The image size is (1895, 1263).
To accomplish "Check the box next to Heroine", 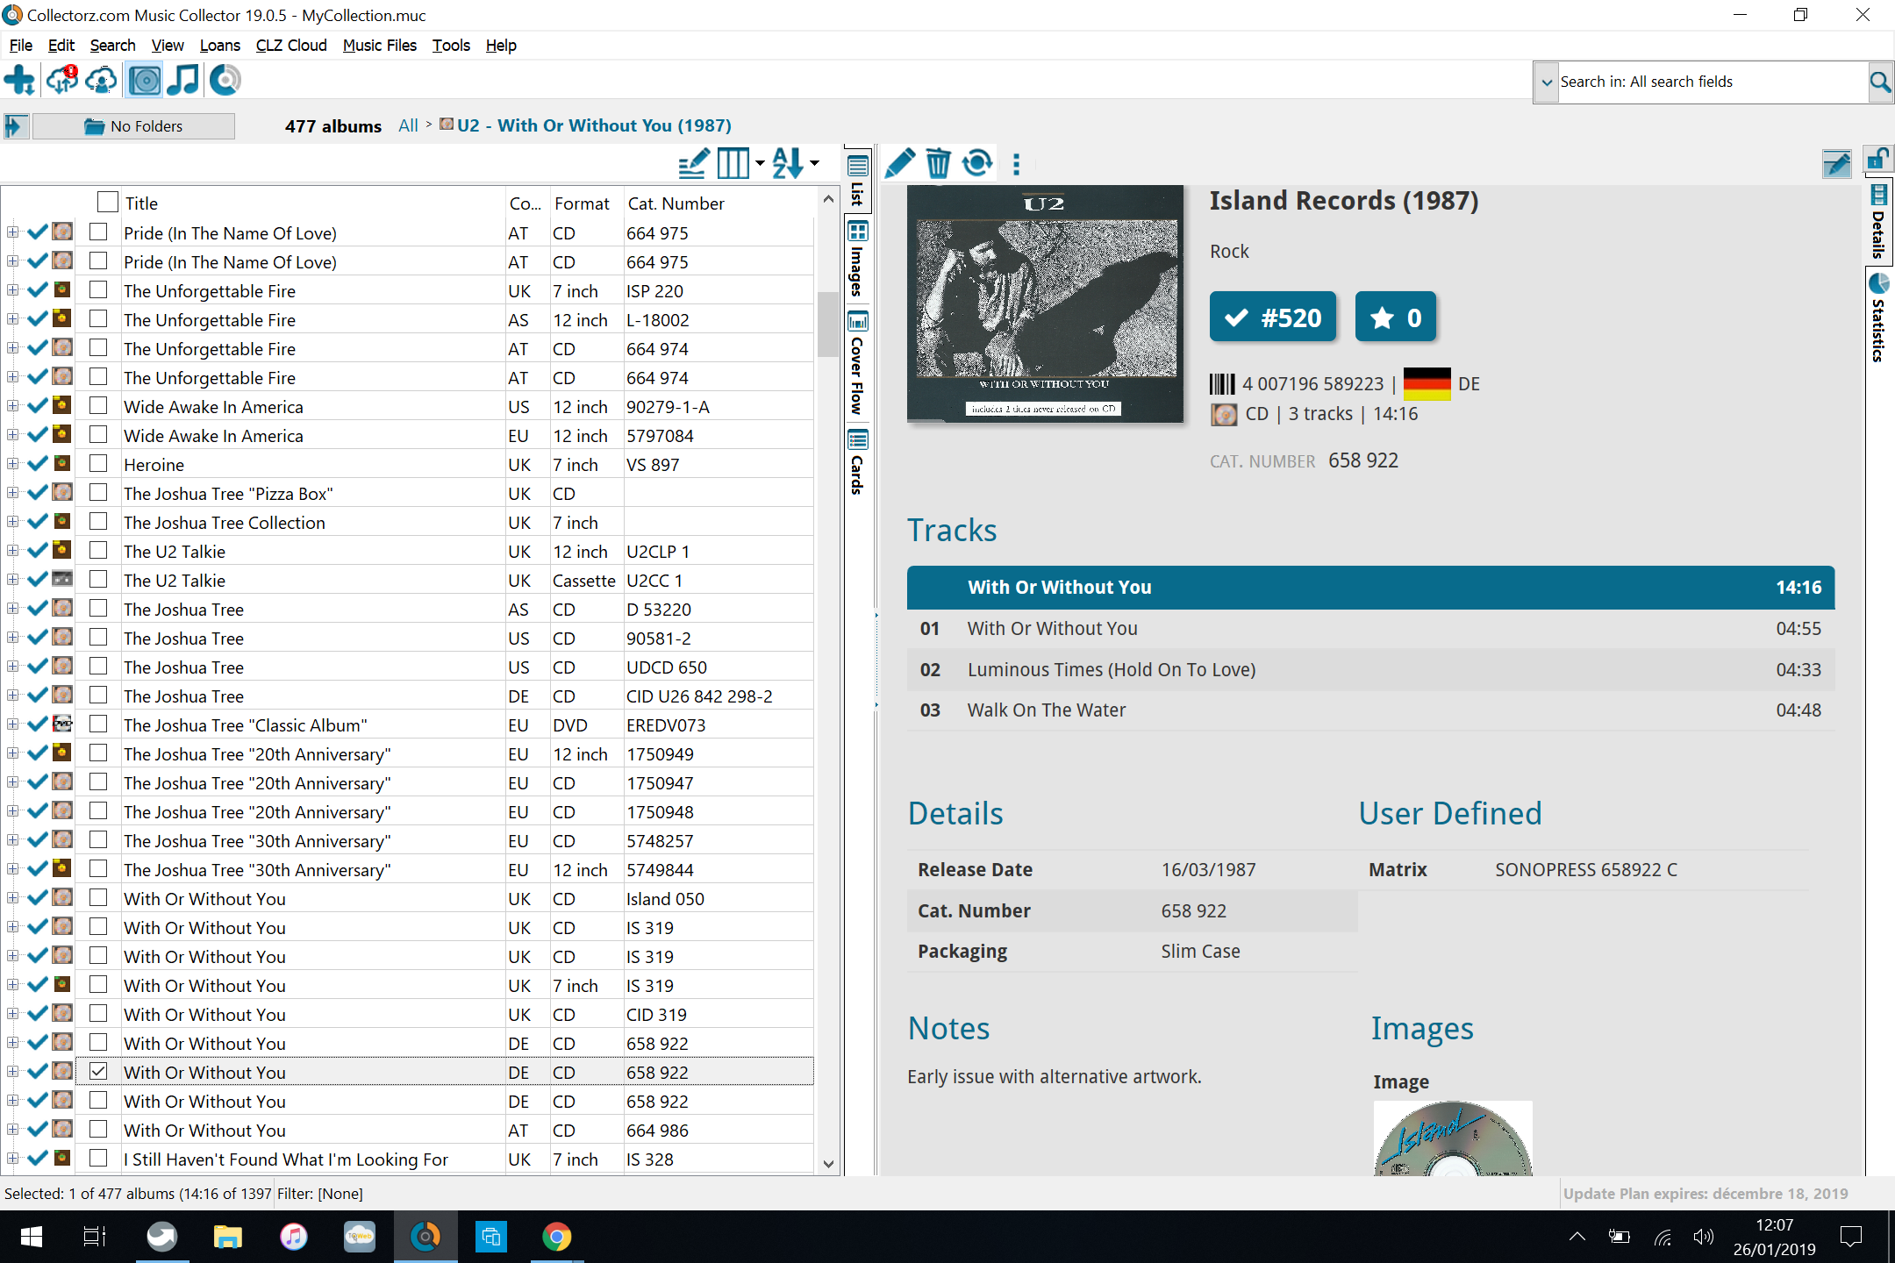I will tap(97, 464).
